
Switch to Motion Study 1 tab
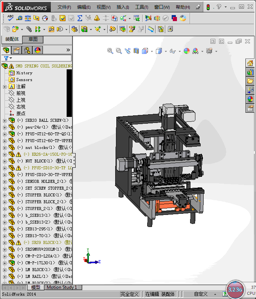point(63,287)
